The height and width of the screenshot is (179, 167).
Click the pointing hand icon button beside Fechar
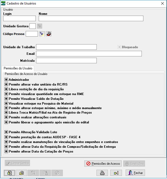(x=116, y=173)
